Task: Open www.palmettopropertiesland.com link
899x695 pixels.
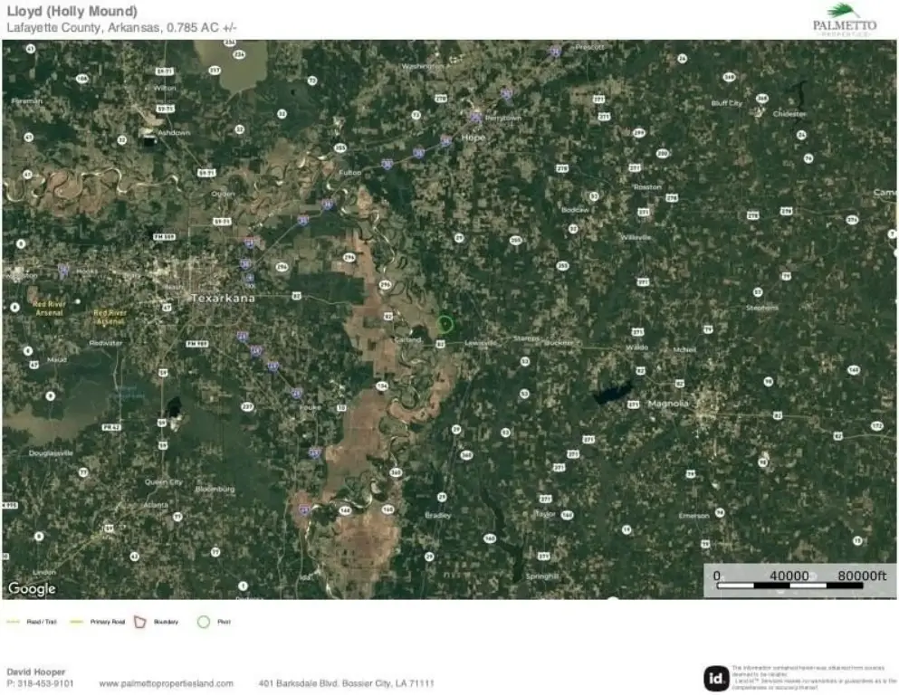Action: 167,683
